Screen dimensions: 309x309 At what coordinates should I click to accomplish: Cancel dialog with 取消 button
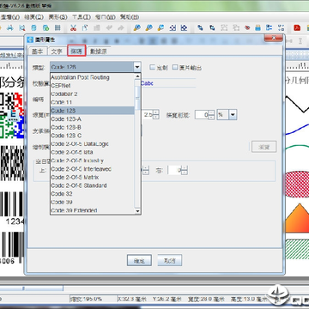[170, 260]
